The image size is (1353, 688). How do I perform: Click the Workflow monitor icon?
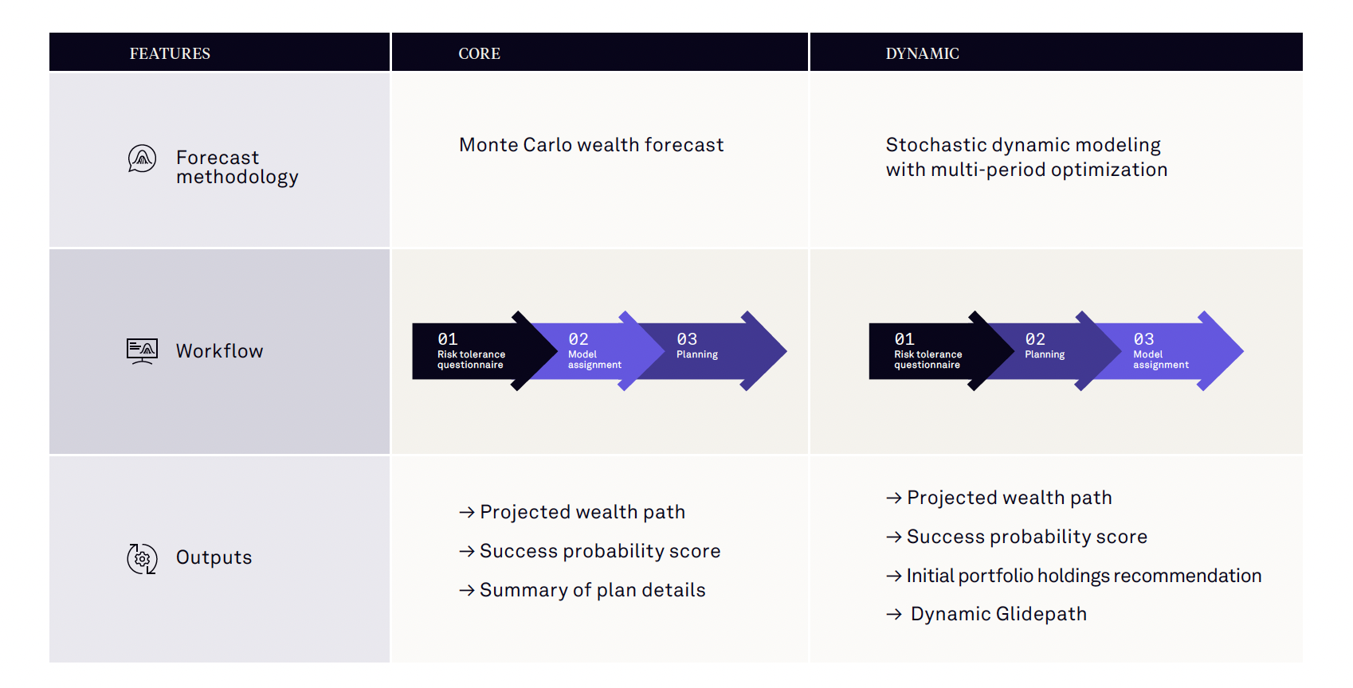pyautogui.click(x=142, y=351)
